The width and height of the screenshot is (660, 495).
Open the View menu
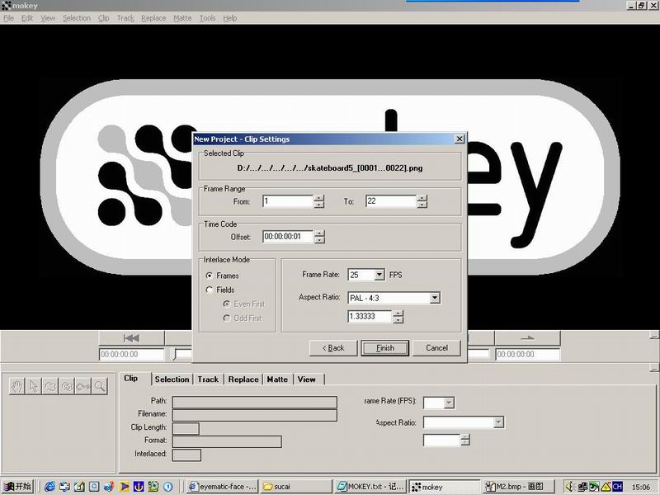48,18
